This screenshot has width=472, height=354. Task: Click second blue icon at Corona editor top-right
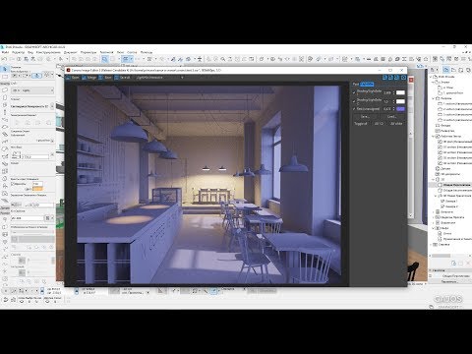click(390, 78)
